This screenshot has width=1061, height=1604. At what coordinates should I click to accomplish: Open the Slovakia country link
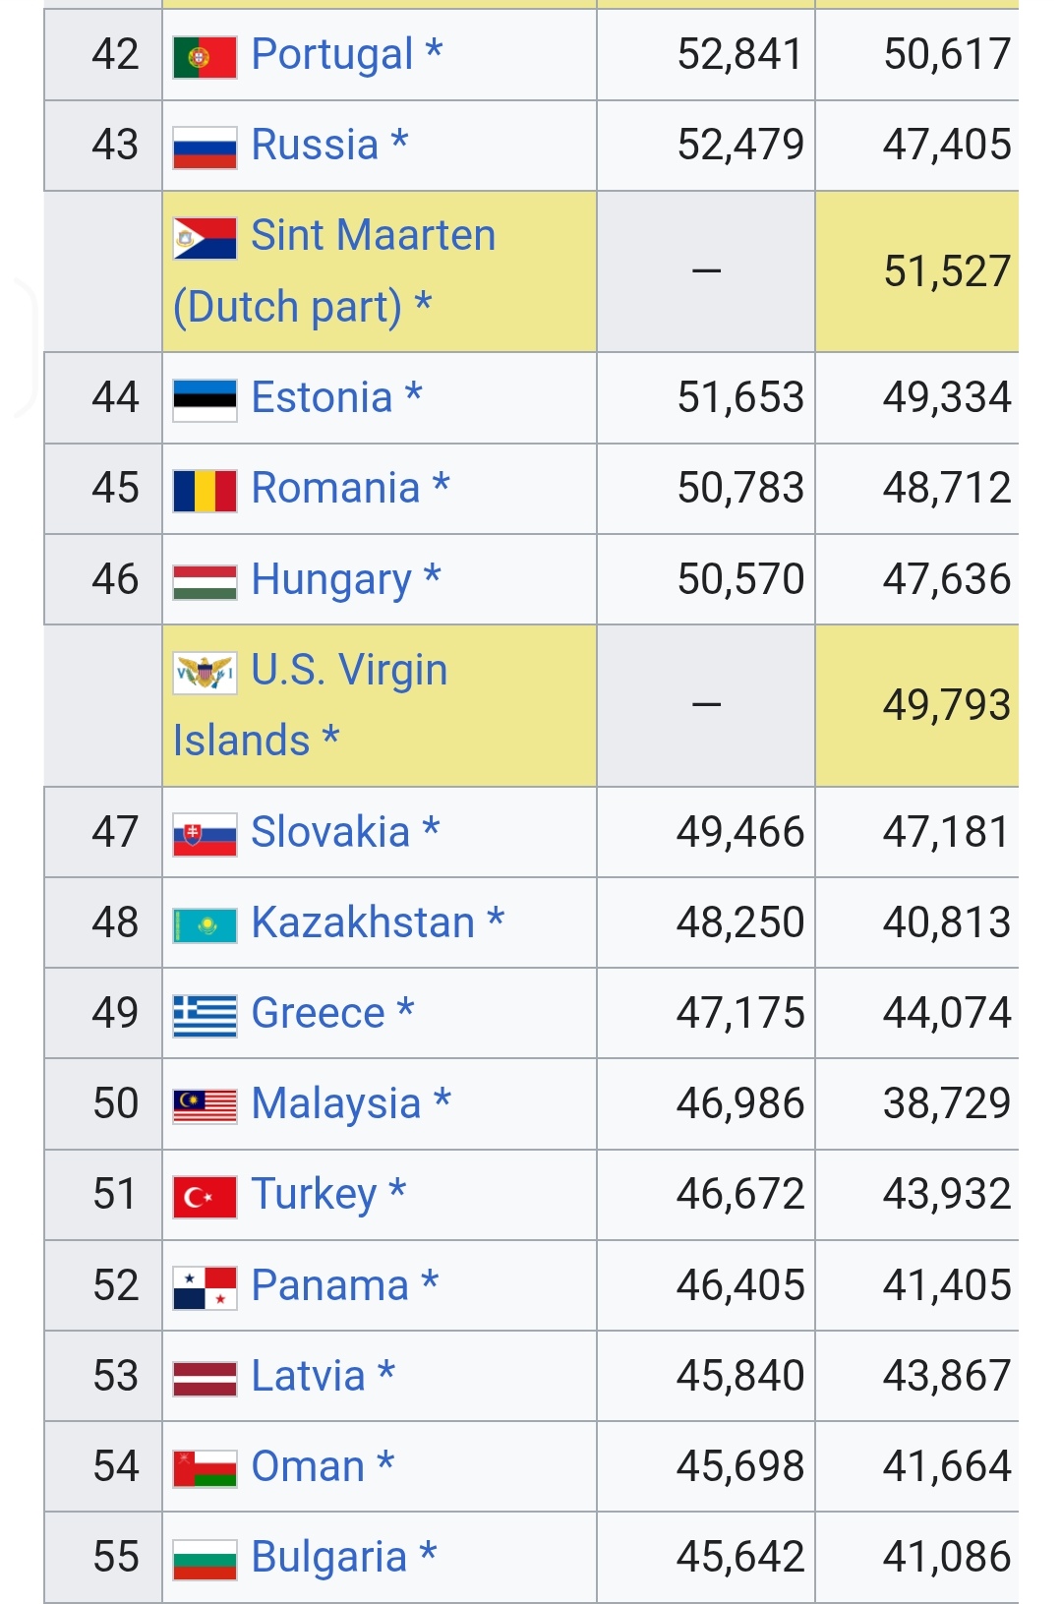click(x=330, y=832)
